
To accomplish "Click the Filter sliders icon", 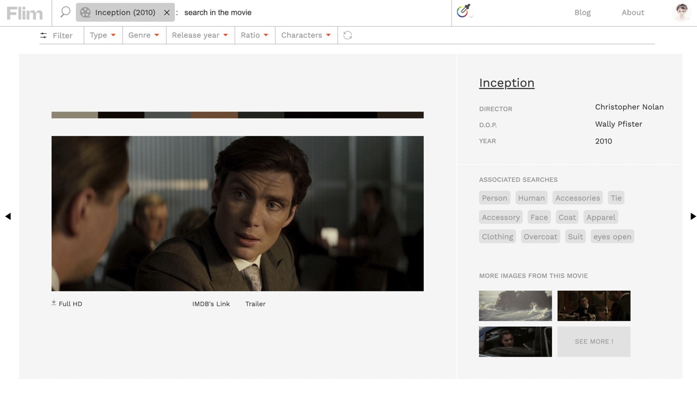I will click(x=44, y=35).
